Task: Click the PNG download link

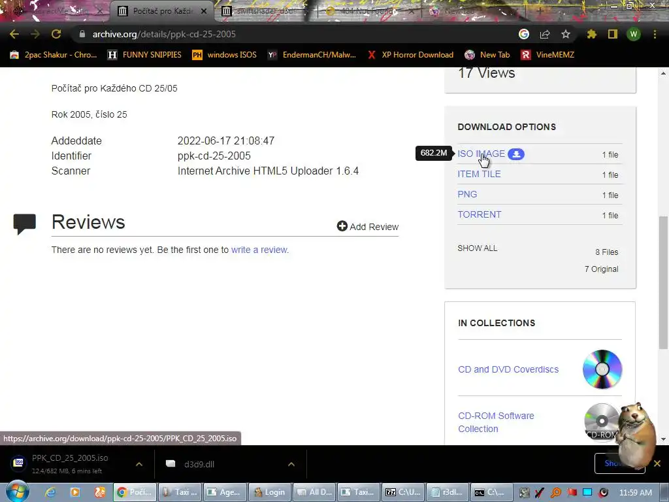Action: coord(467,194)
